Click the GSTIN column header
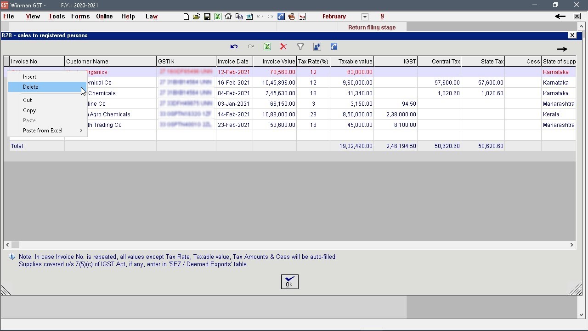This screenshot has width=588, height=331. (x=187, y=62)
